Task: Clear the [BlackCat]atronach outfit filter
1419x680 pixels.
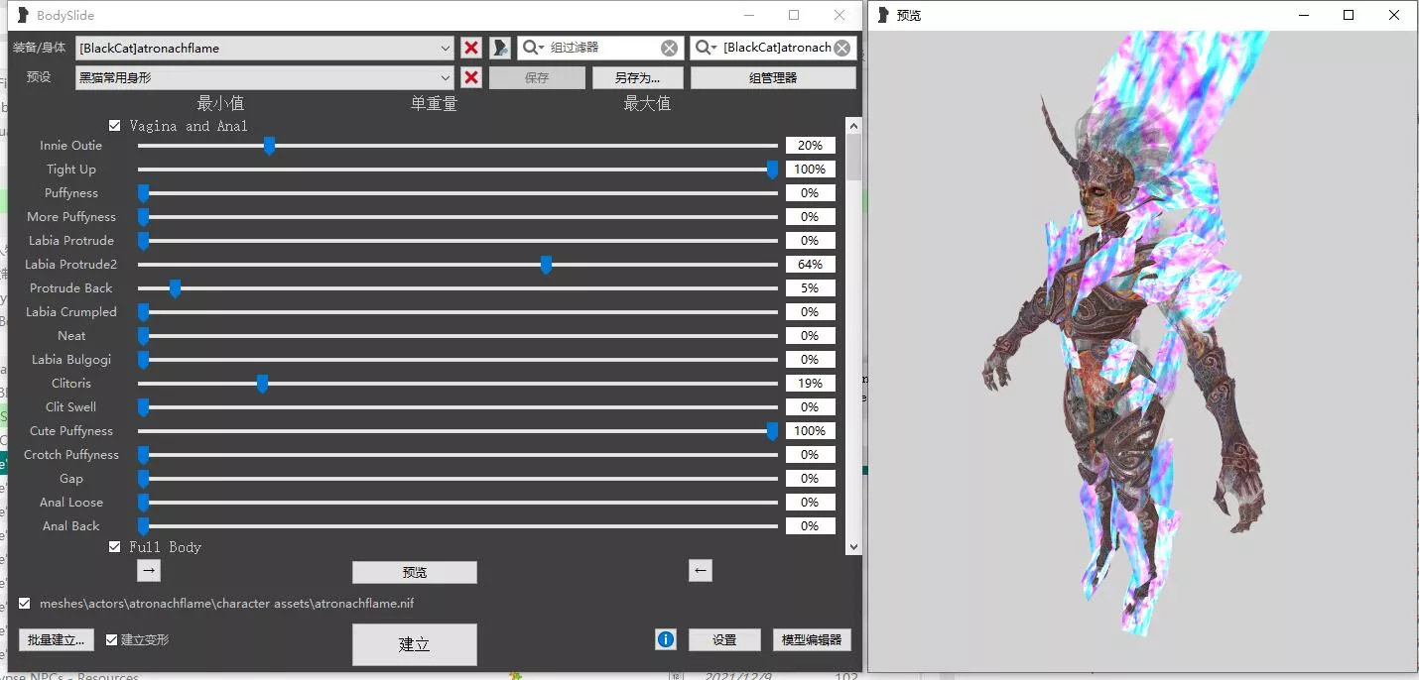Action: click(x=842, y=48)
